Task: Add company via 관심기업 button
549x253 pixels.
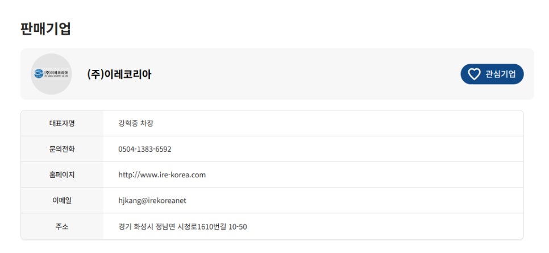Action: tap(492, 74)
